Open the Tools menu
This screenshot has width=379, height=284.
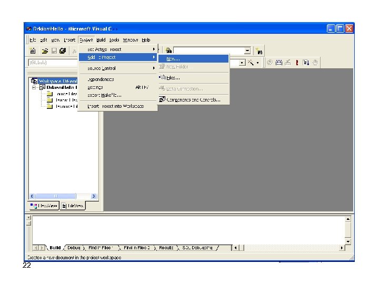[114, 40]
